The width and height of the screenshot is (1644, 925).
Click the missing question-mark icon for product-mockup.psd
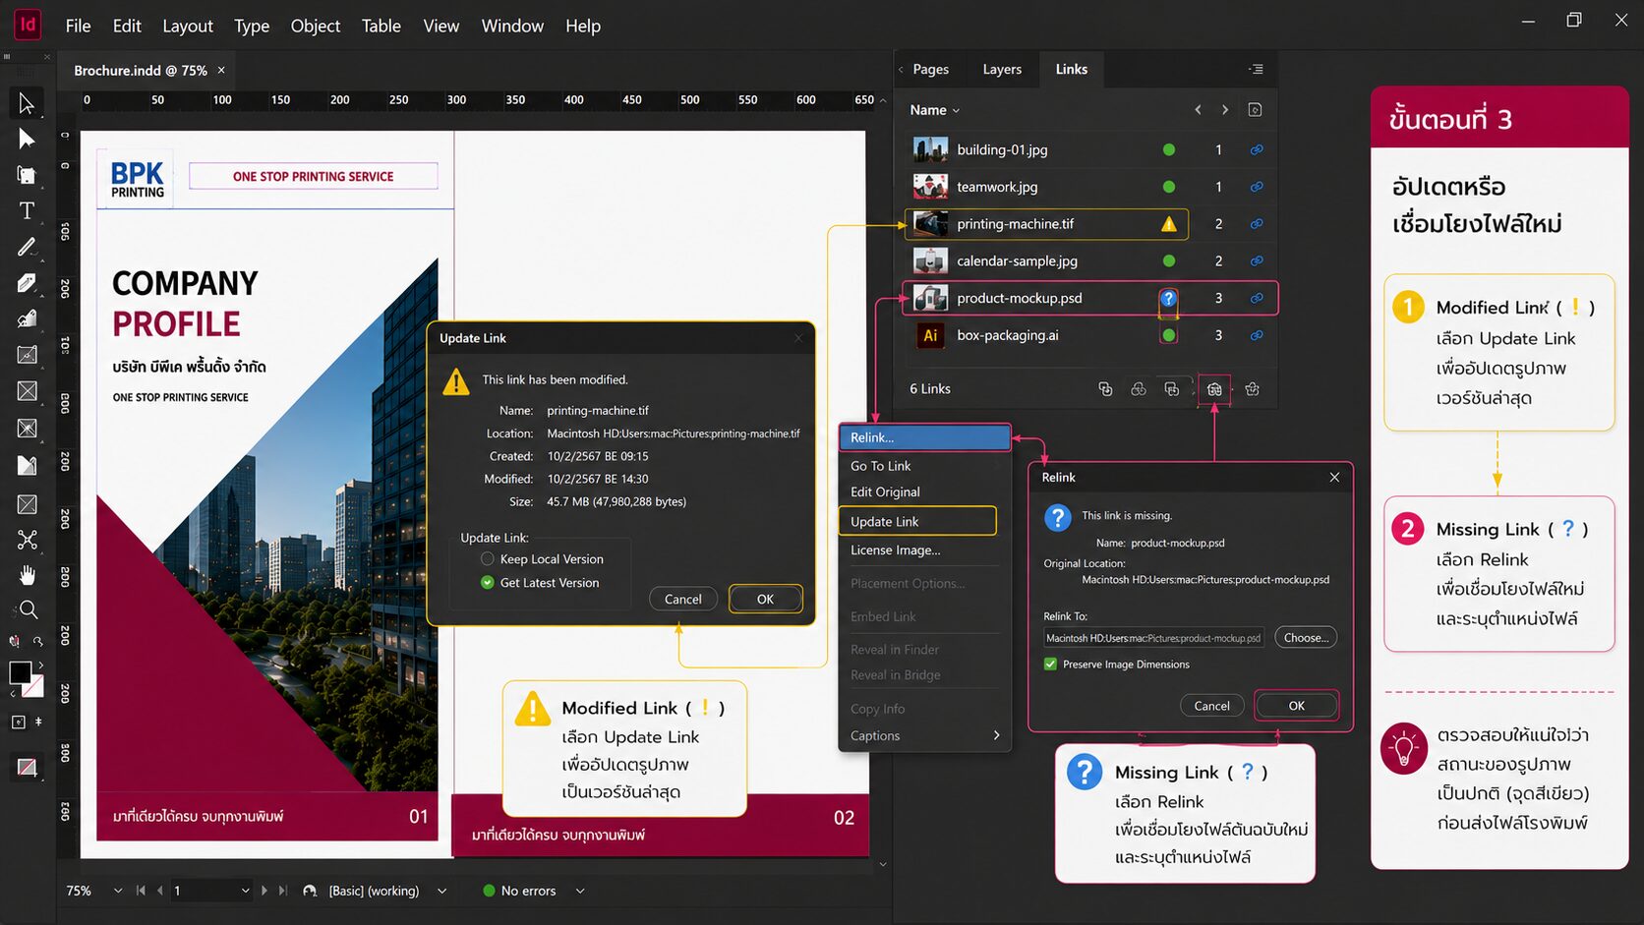tap(1168, 298)
